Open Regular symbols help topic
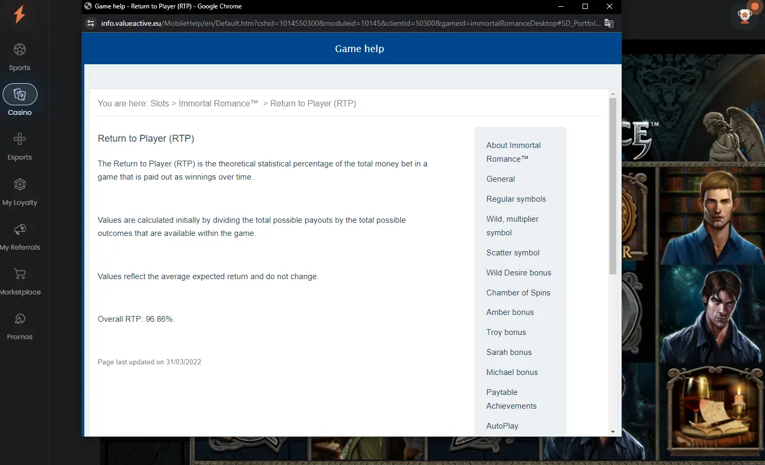 coord(516,199)
